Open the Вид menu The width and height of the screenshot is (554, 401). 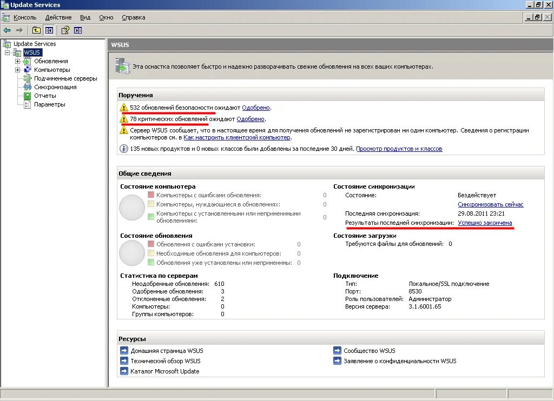pyautogui.click(x=85, y=17)
